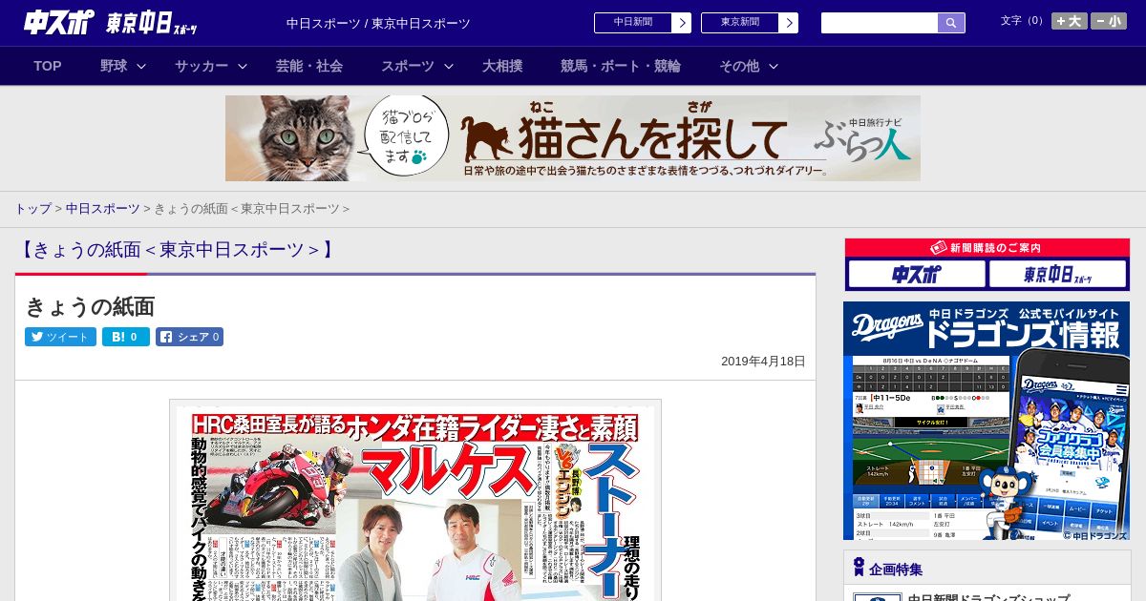
Task: Share via the Twitter ツイート button
Action: (60, 337)
